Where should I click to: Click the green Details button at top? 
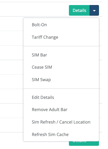[79, 10]
